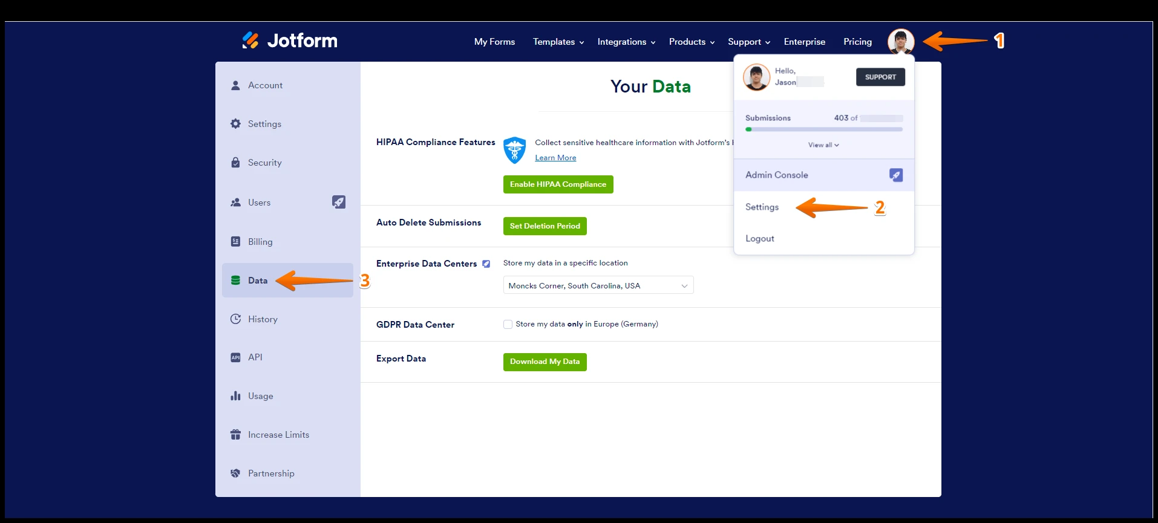Go to My Forms
Screen dimensions: 1158x523
(494, 42)
